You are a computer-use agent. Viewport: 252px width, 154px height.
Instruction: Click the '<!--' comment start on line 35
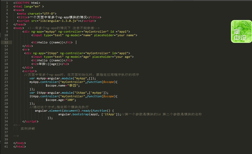coord(17,125)
